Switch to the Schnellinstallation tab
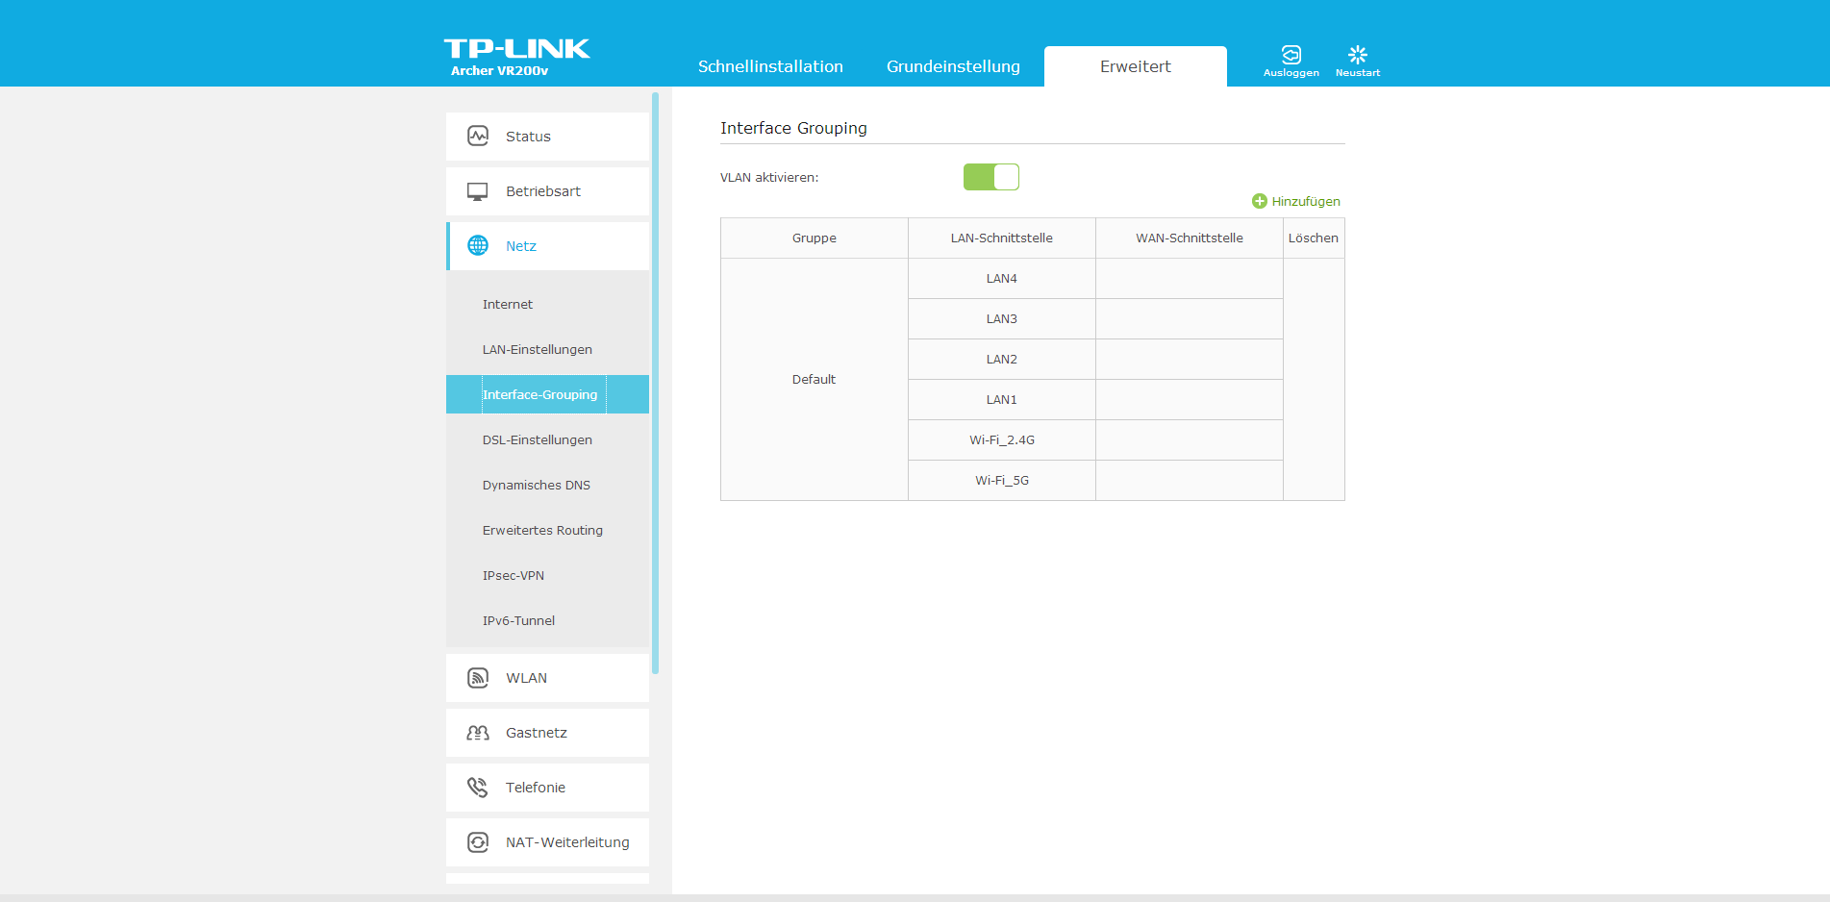Viewport: 1830px width, 902px height. (x=770, y=66)
